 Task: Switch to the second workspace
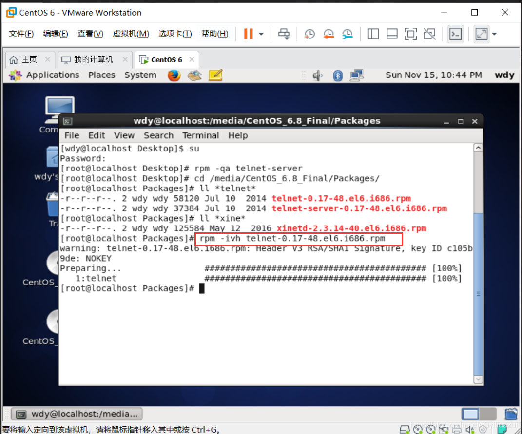pos(488,415)
